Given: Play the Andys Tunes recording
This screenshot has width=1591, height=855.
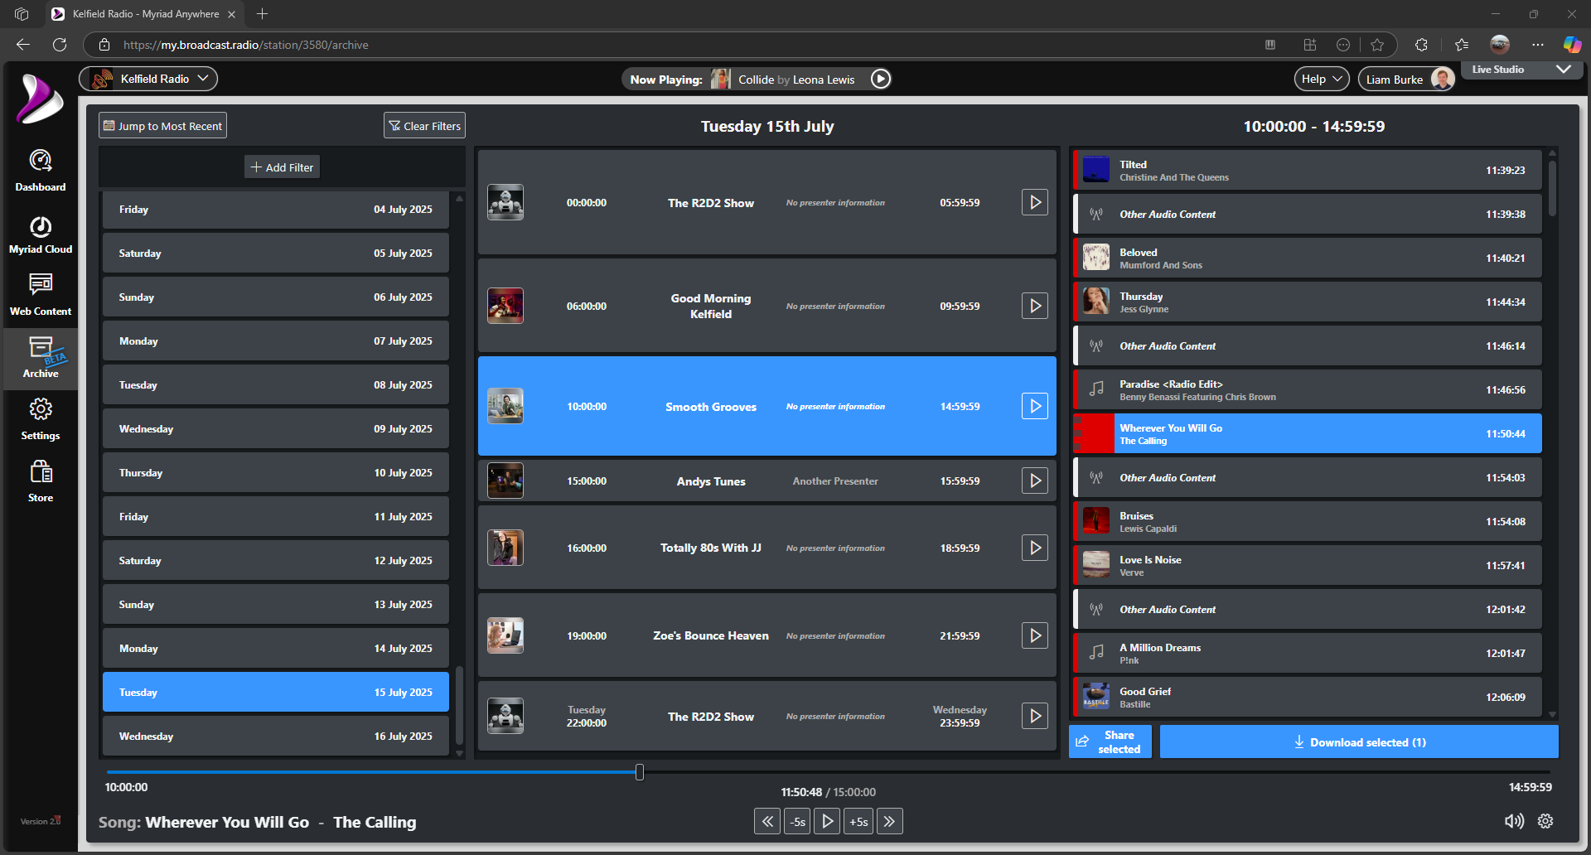Looking at the screenshot, I should 1035,481.
